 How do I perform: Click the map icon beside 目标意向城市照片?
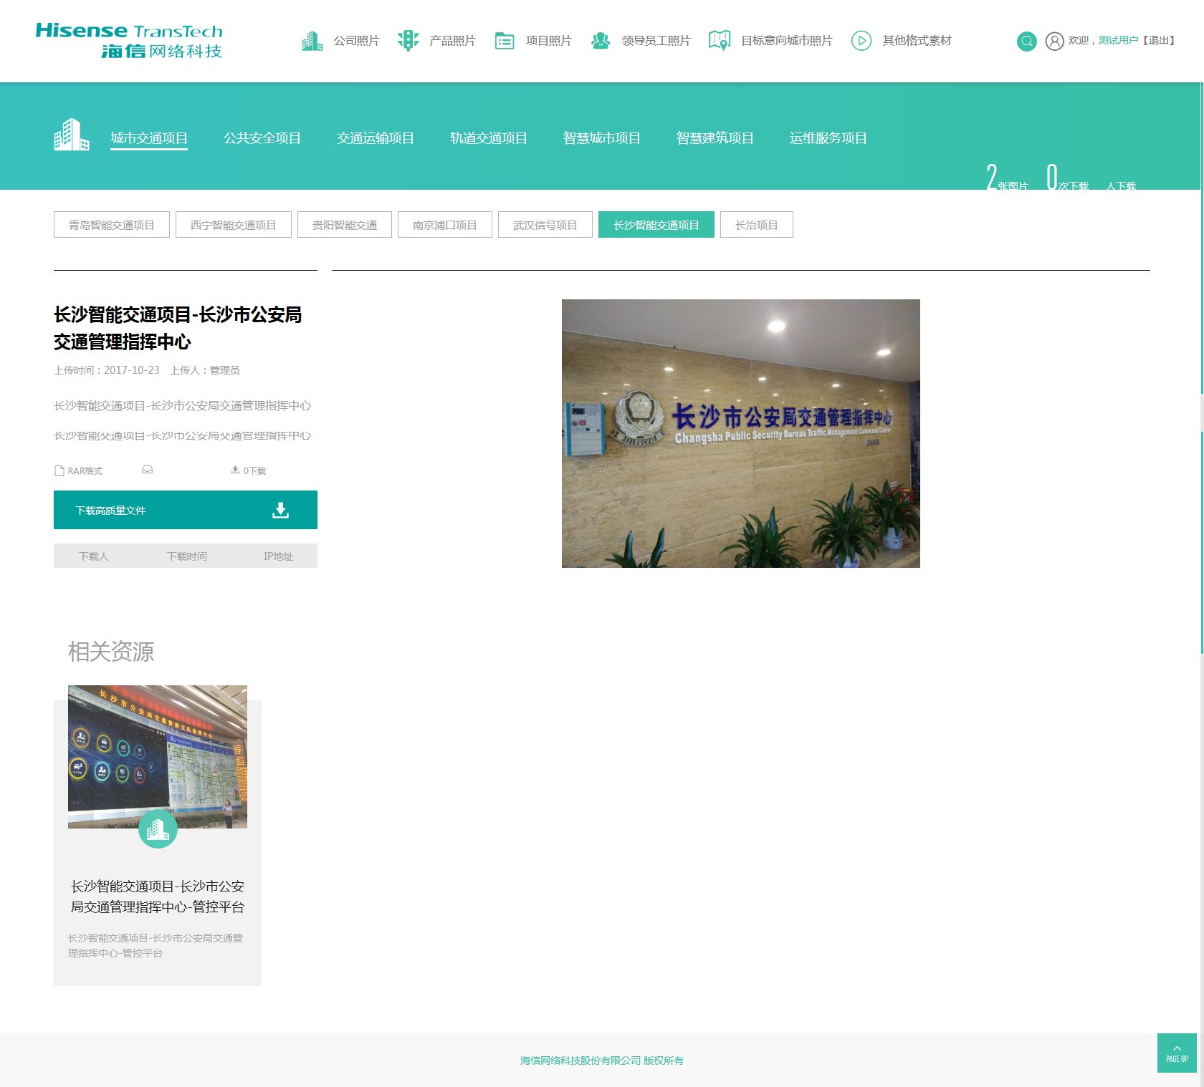click(720, 41)
